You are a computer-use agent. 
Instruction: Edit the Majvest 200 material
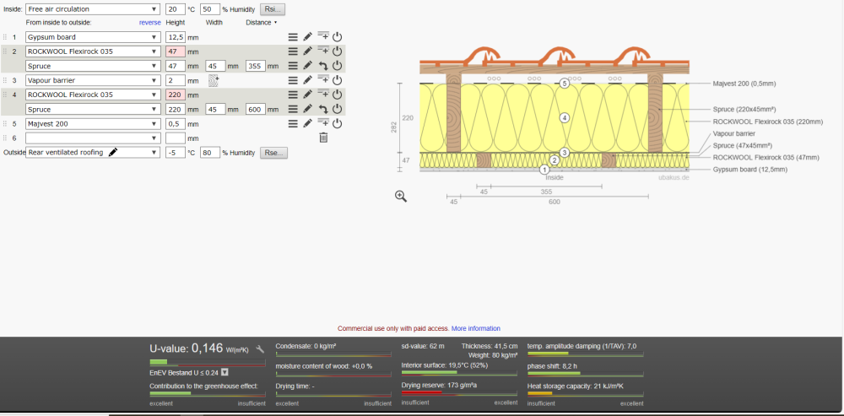(x=307, y=124)
